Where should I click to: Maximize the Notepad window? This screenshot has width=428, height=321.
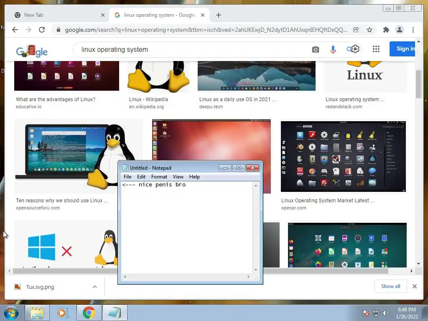coord(239,168)
